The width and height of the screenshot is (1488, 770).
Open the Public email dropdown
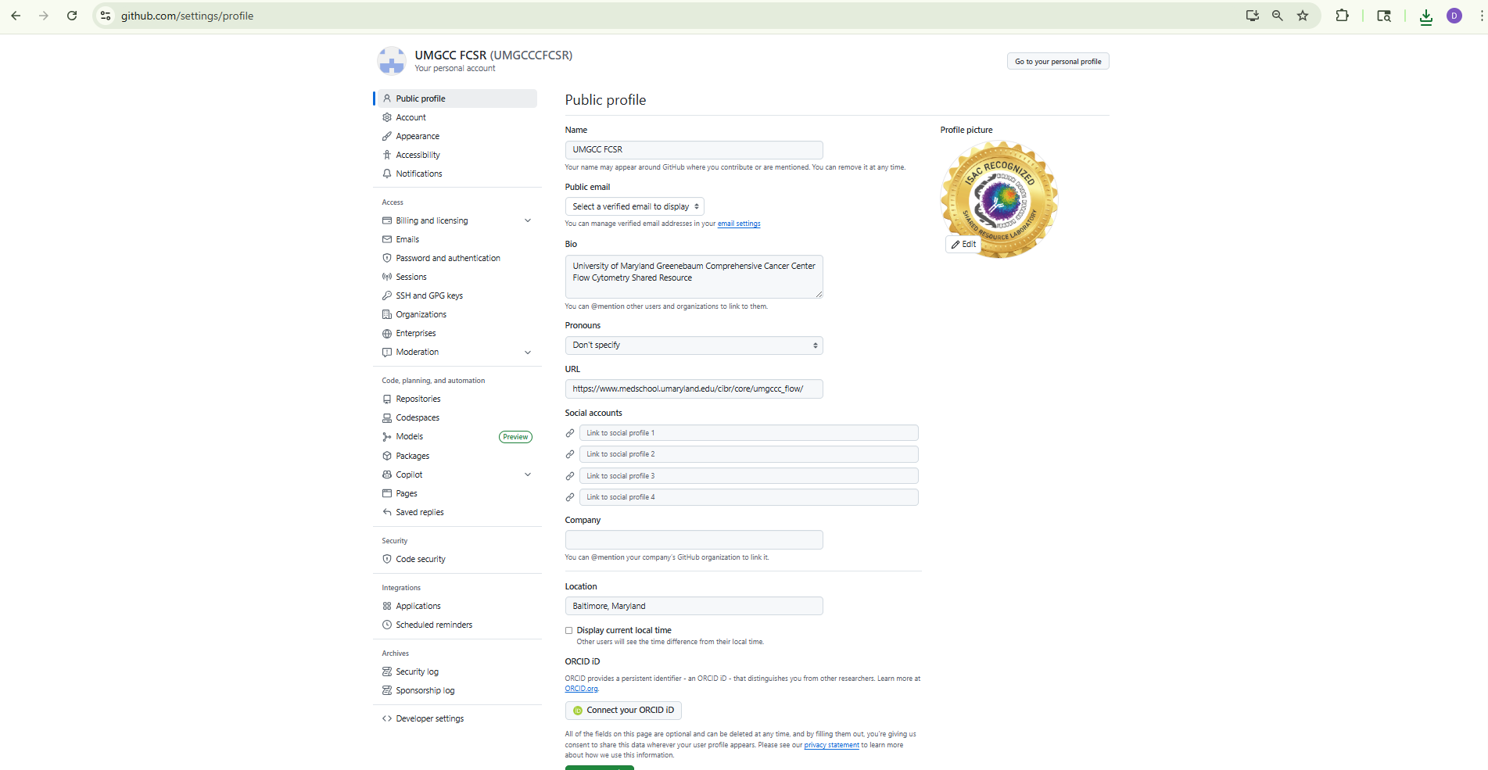pos(634,206)
